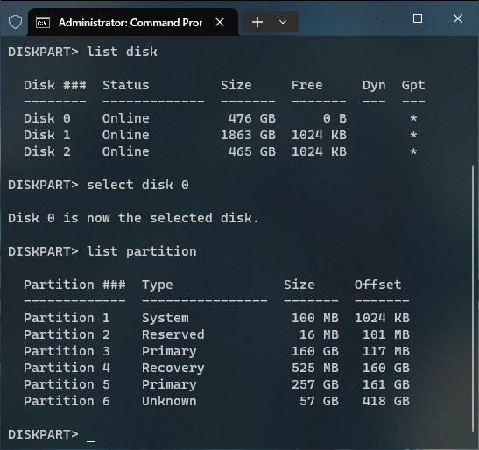
Task: Click 'Partition 6' row label
Action: (x=67, y=401)
